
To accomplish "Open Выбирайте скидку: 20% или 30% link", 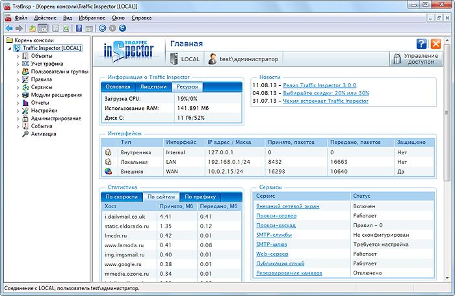I will (326, 93).
